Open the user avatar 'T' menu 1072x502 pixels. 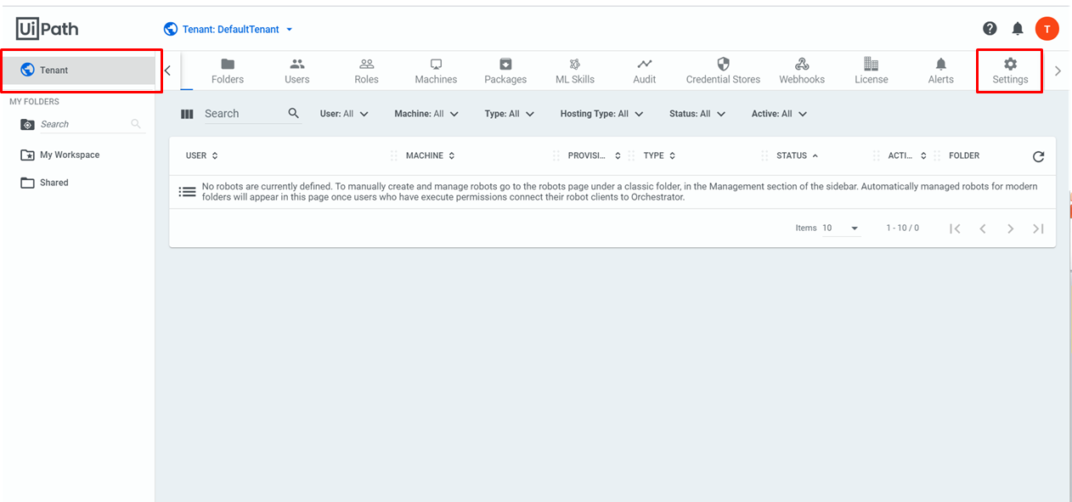(x=1047, y=29)
